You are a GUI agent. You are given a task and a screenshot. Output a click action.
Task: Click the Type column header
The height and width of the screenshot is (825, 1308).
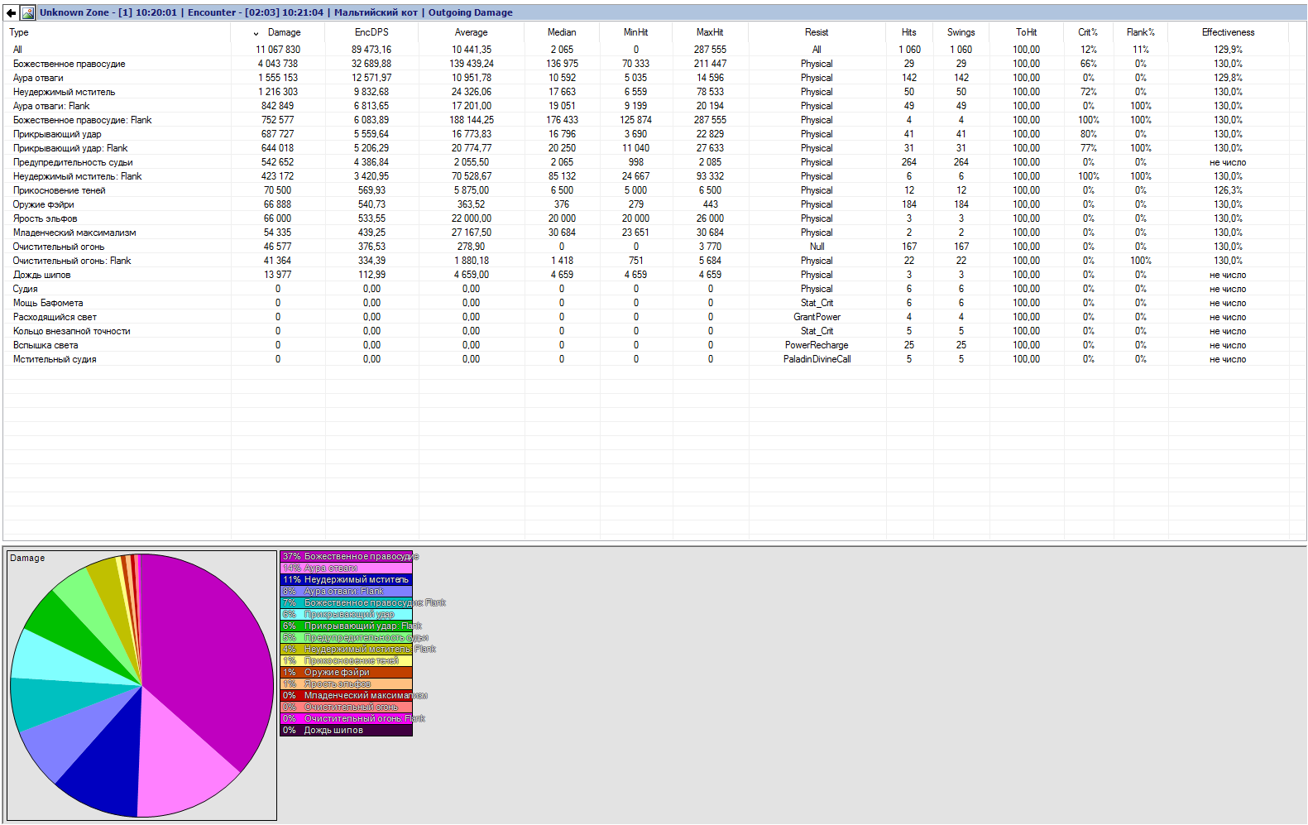(x=117, y=32)
